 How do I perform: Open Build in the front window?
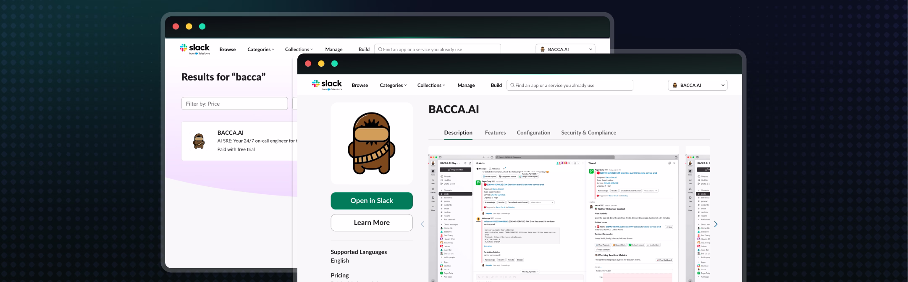496,85
